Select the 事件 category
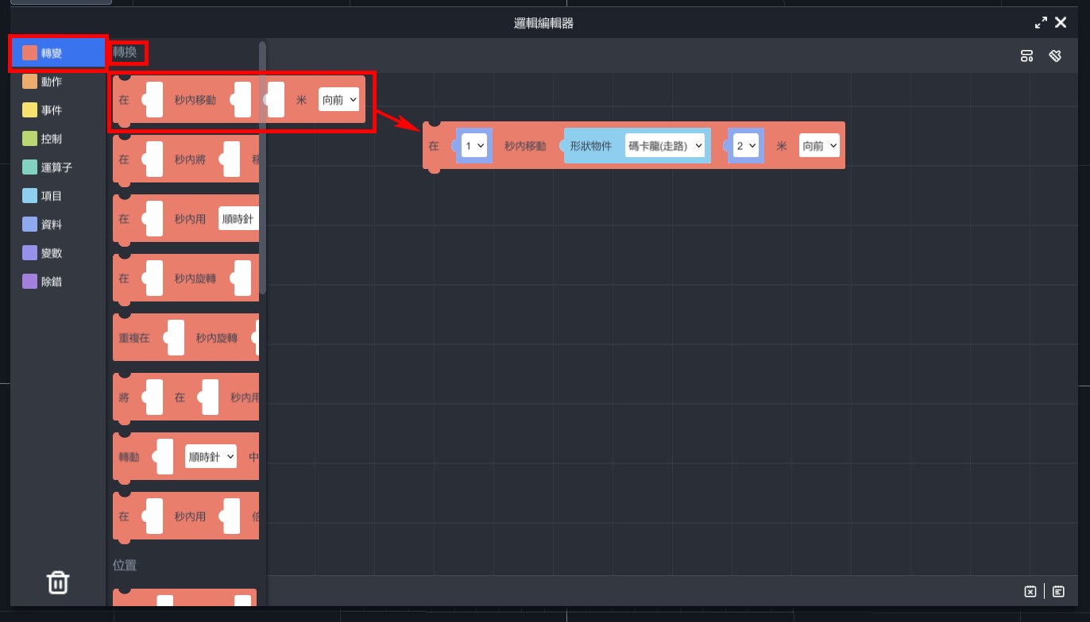The width and height of the screenshot is (1090, 622). (52, 110)
